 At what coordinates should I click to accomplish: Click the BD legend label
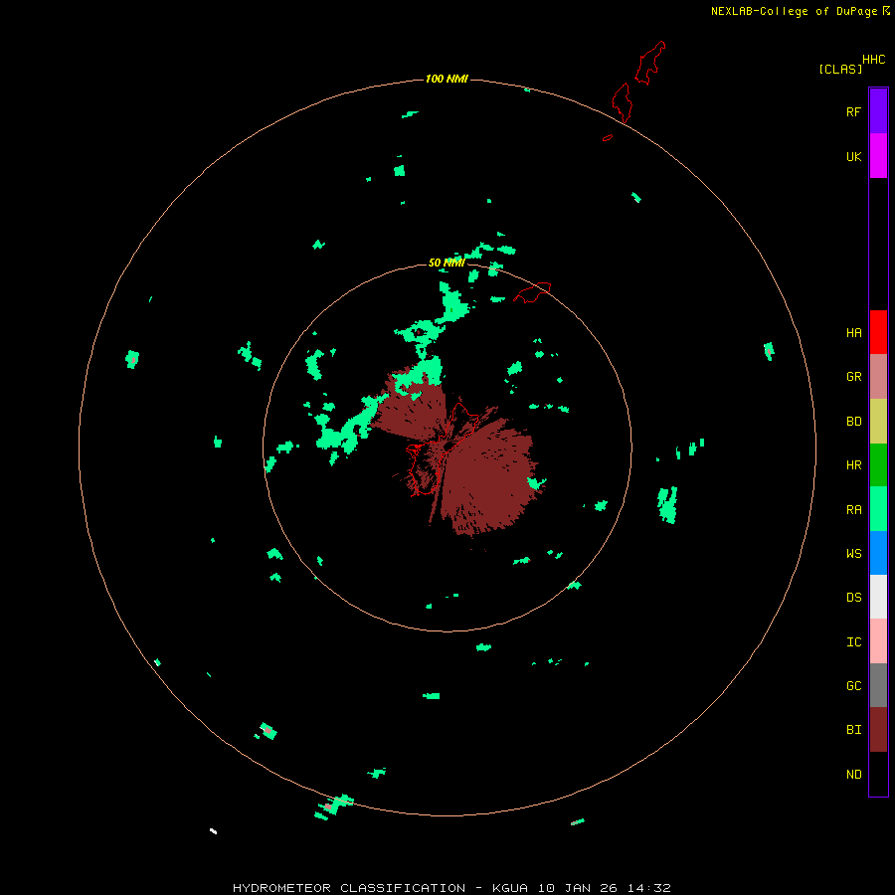(x=853, y=422)
